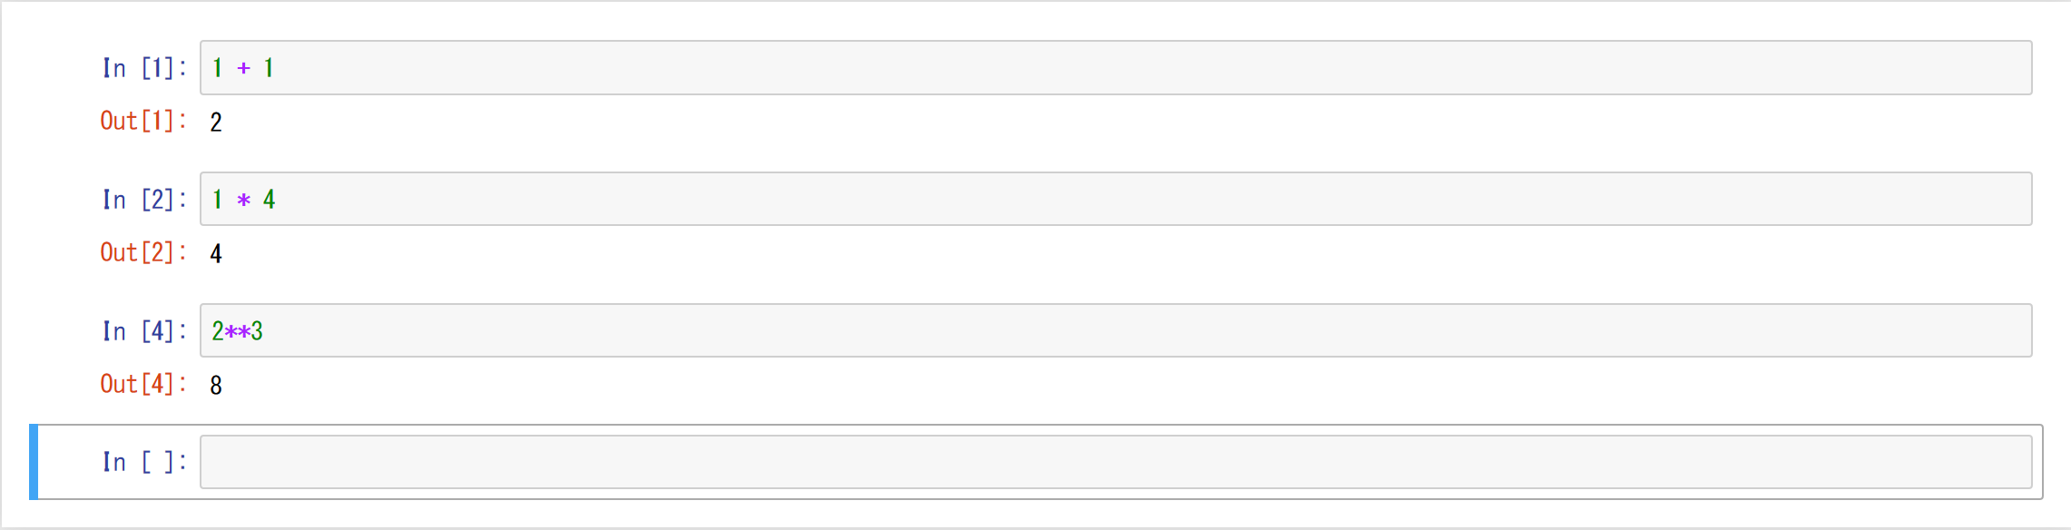Image resolution: width=2071 pixels, height=530 pixels.
Task: Focus the 1 * 4 code cell
Action: 1114,200
